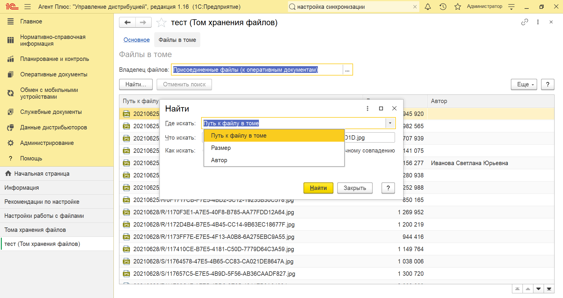Image resolution: width=563 pixels, height=298 pixels.
Task: Click the Владелец файлов input field
Action: [x=257, y=70]
